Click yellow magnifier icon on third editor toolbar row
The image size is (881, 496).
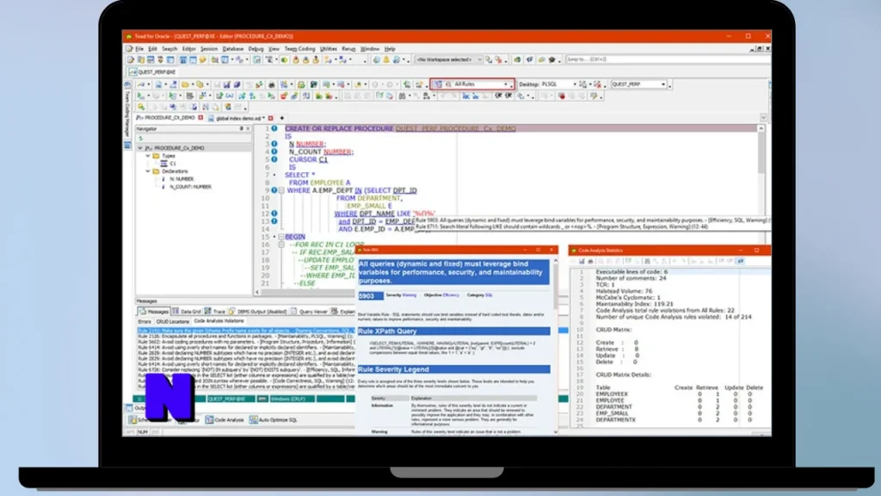point(141,107)
